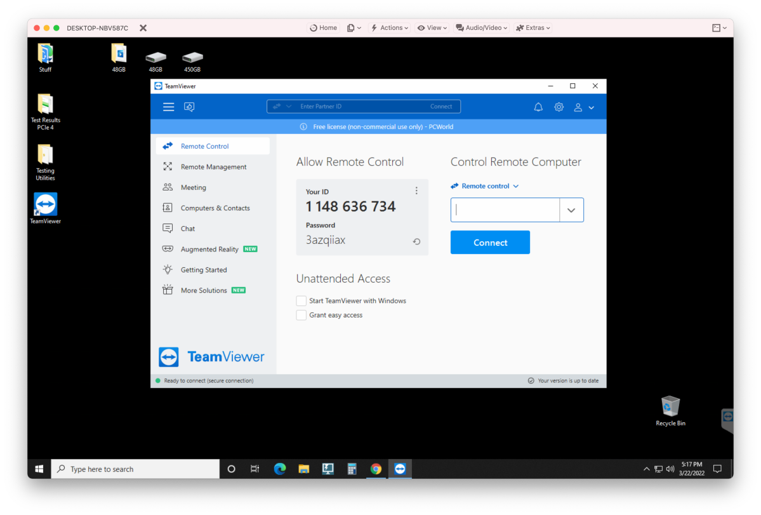Image resolution: width=761 pixels, height=515 pixels.
Task: Click the TeamViewer side panel tab at right edge
Action: click(727, 420)
